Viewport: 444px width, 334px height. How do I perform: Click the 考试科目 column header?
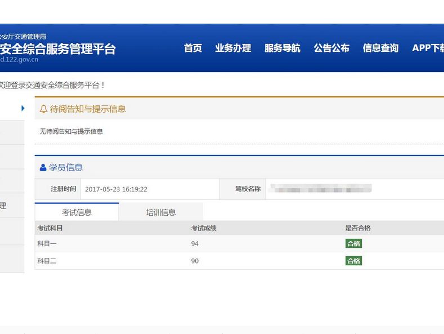(x=50, y=228)
